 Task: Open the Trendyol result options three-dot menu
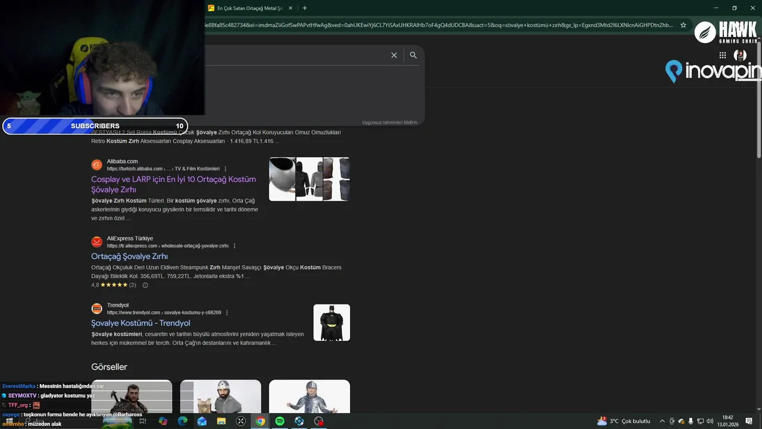pyautogui.click(x=227, y=313)
